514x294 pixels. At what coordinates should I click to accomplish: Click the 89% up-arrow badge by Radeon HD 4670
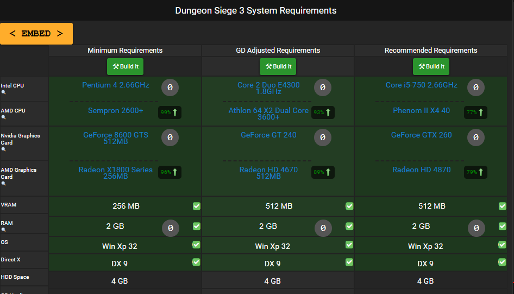[323, 172]
